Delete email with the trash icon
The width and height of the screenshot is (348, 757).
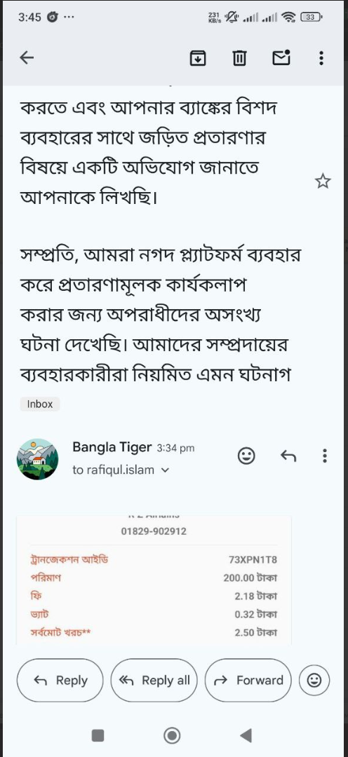pyautogui.click(x=239, y=58)
